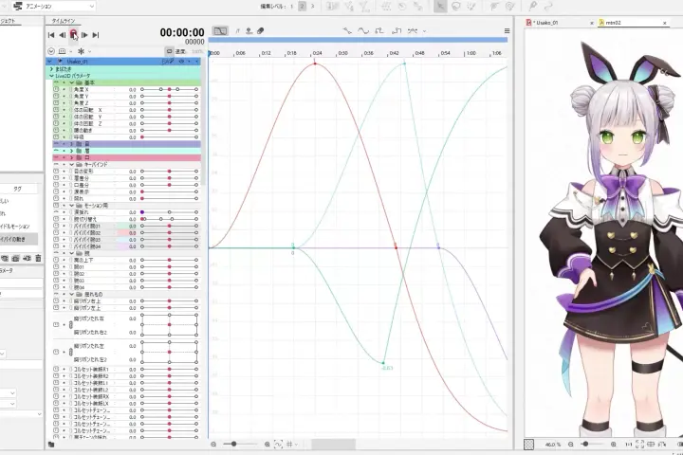Screen dimensions: 683x455
Task: Set edit level to 3
Action: [312, 7]
